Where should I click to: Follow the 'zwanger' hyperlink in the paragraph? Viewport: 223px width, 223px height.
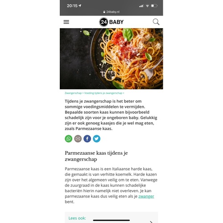pos(146,196)
